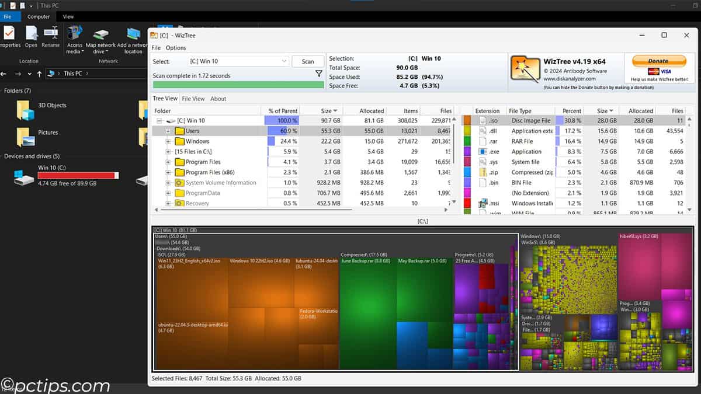
Task: Collapse the [C:] Win 10 root node
Action: click(x=159, y=120)
